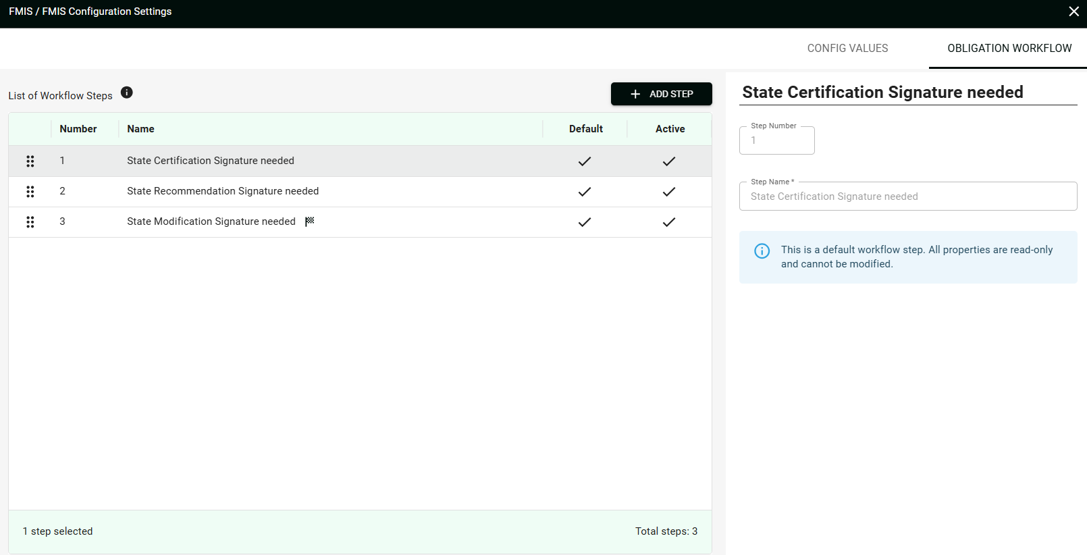Click the default workflow step read-only message
The image size is (1087, 555).
(917, 257)
